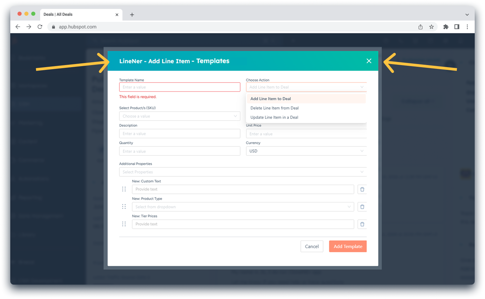Image resolution: width=485 pixels, height=299 pixels.
Task: Click the Add Template button
Action: (348, 247)
